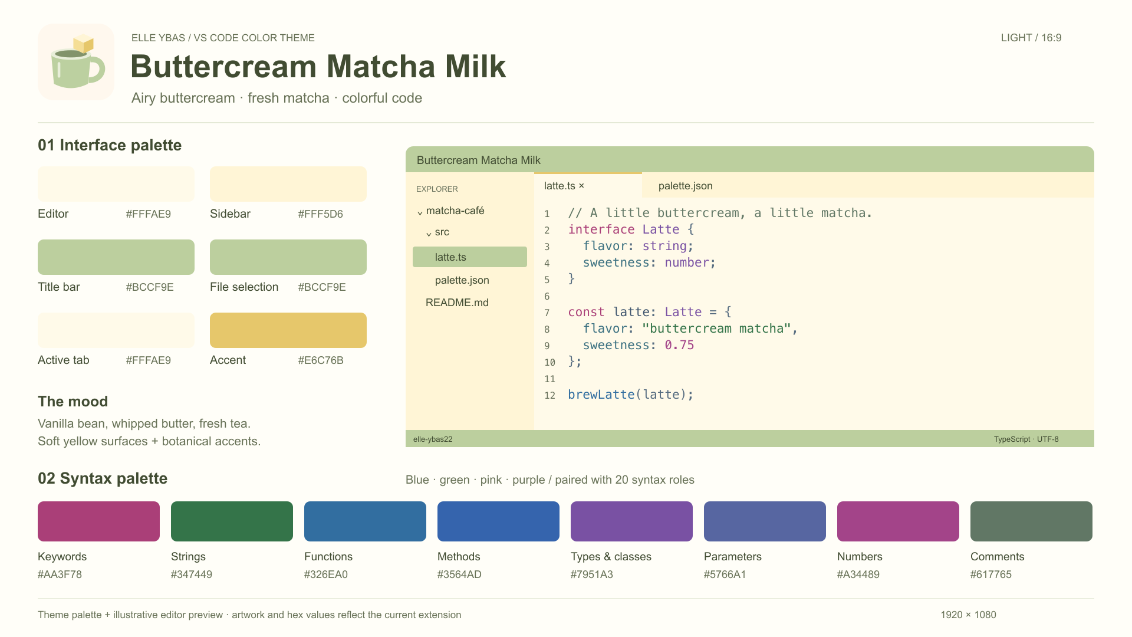Open README.md in the explorer
This screenshot has width=1132, height=637.
tap(457, 303)
